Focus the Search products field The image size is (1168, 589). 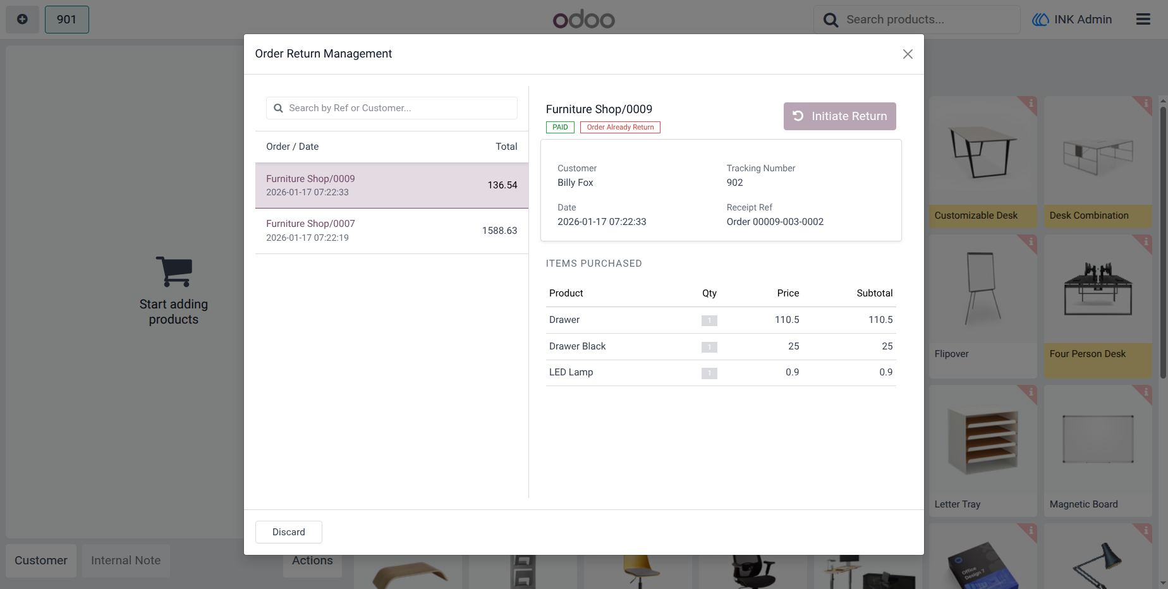(x=917, y=20)
